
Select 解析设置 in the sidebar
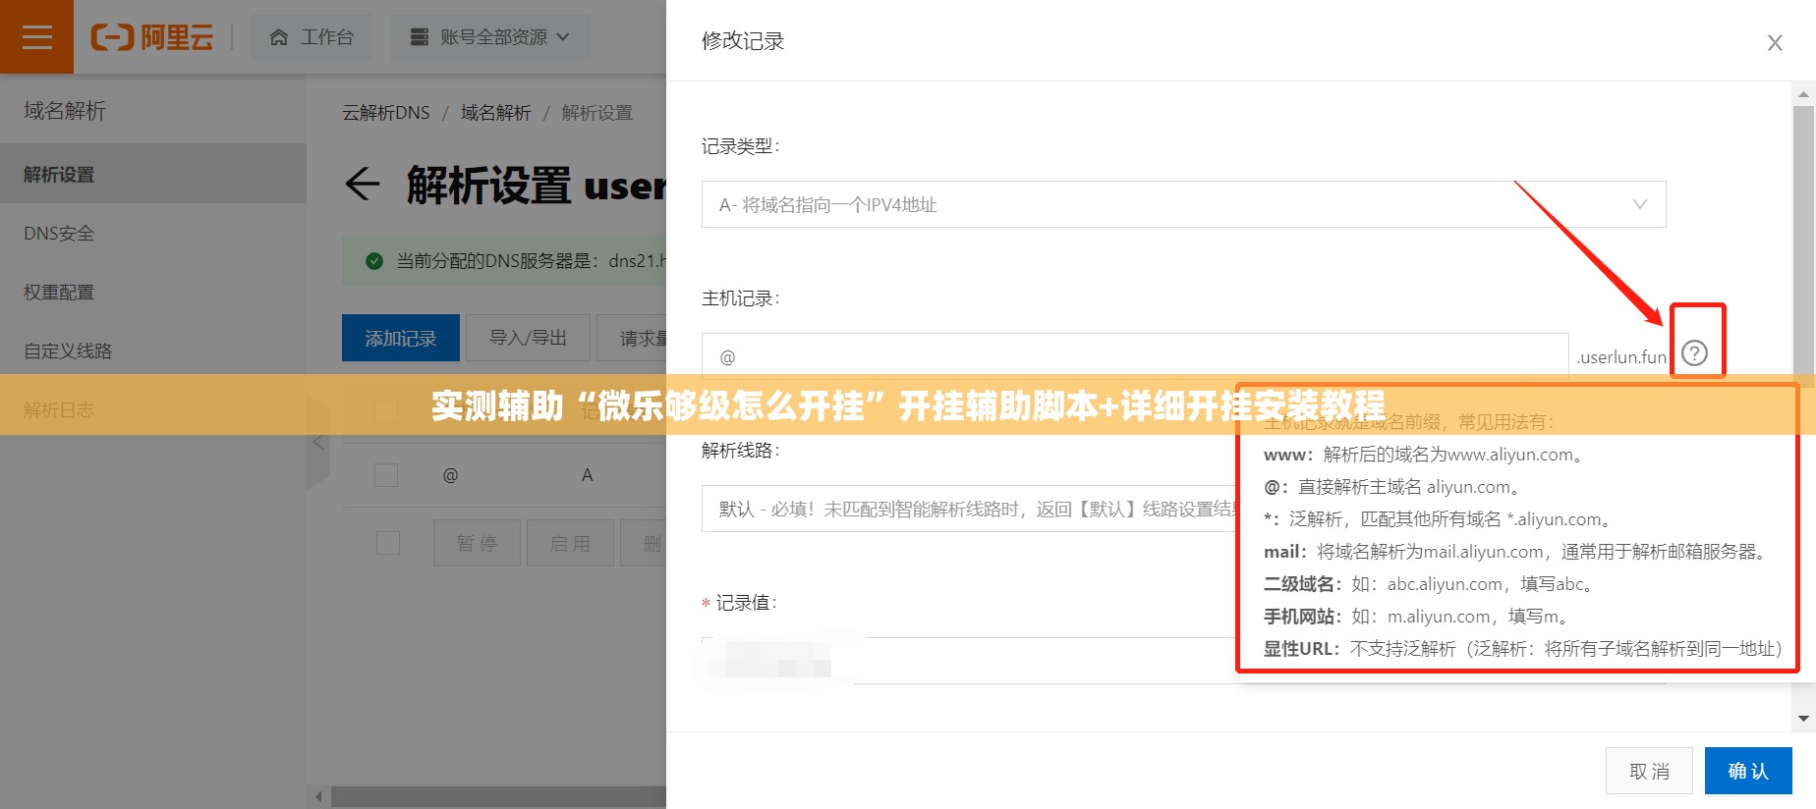coord(153,174)
